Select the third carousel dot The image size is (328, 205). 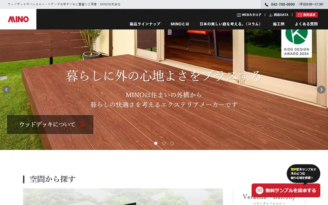coord(172,143)
